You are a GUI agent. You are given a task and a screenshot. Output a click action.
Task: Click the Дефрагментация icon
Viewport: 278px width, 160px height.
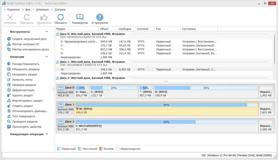(x=9, y=90)
